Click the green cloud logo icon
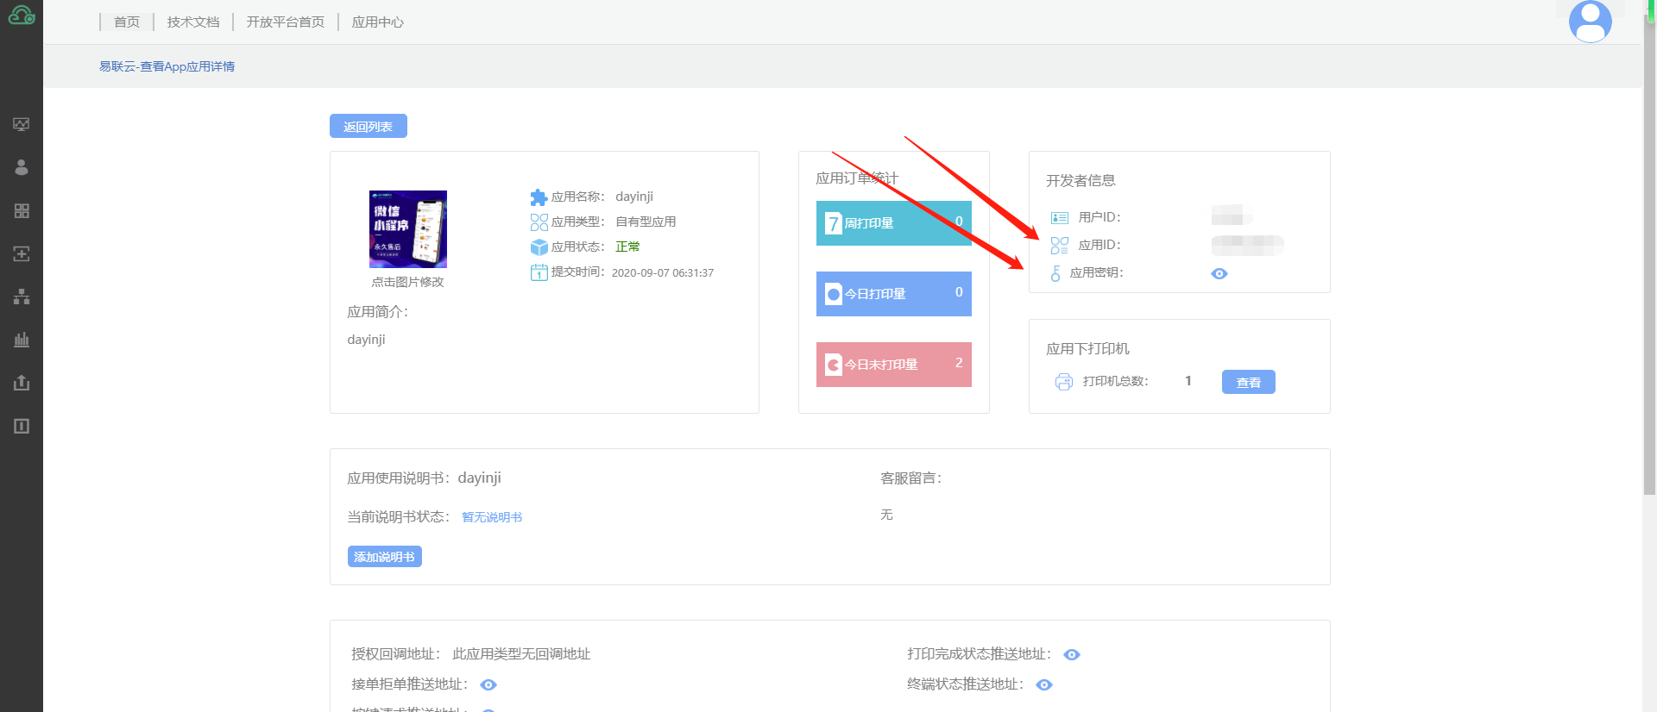 click(x=21, y=15)
